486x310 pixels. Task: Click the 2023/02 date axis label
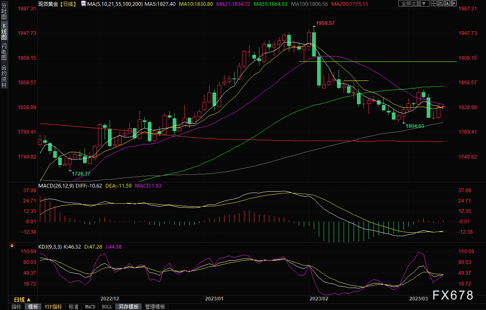(x=319, y=298)
